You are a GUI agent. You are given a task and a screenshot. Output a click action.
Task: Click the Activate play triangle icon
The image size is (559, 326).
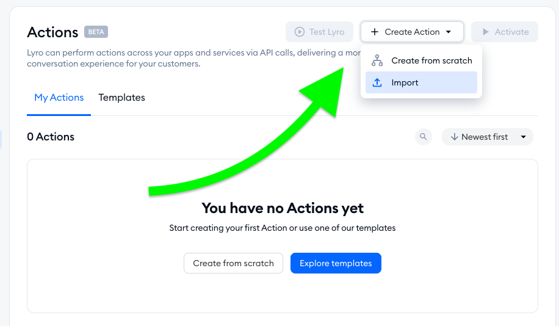pyautogui.click(x=485, y=32)
